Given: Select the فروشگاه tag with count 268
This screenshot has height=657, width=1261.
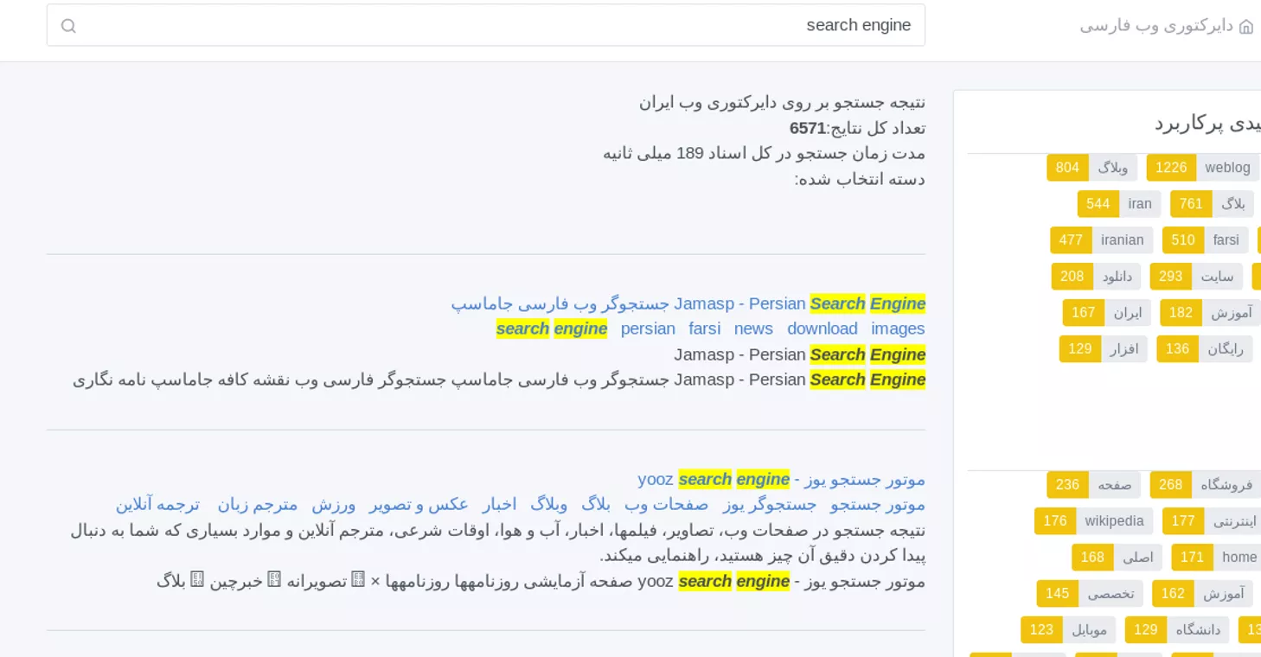Looking at the screenshot, I should click(x=1206, y=485).
